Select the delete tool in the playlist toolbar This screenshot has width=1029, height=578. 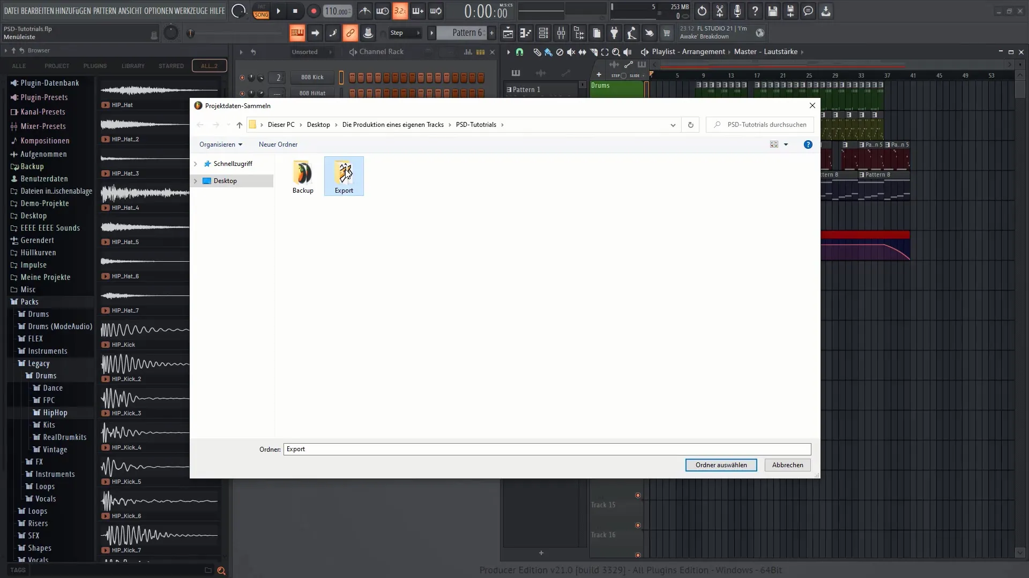(560, 52)
